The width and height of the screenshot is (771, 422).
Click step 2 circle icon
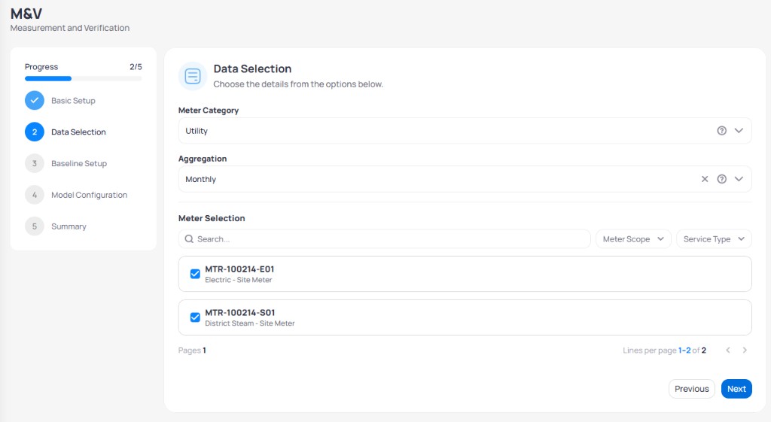click(35, 132)
